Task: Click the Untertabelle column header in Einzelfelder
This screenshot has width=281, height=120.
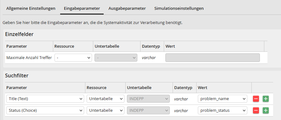Action: pos(107,46)
